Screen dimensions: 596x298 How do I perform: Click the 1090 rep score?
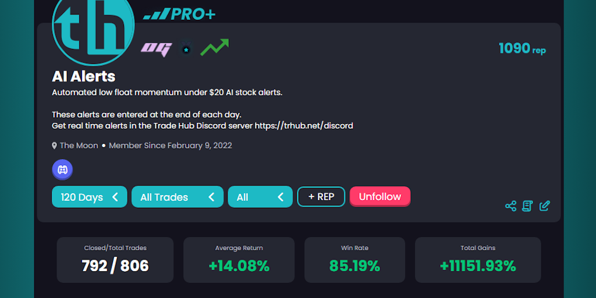[x=522, y=49]
